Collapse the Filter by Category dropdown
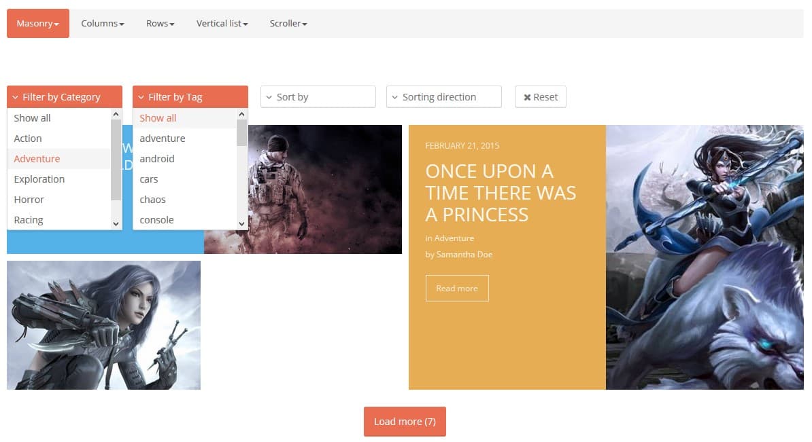812x442 pixels. tap(64, 96)
